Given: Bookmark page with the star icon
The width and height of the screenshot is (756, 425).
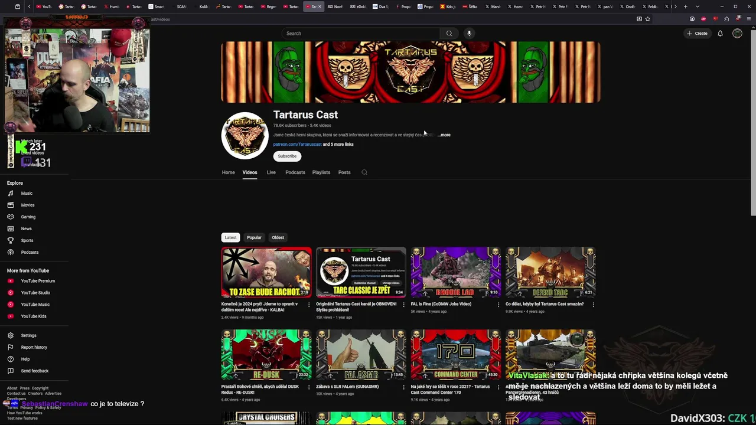Looking at the screenshot, I should click(647, 19).
